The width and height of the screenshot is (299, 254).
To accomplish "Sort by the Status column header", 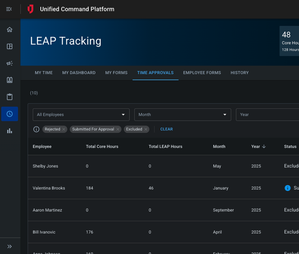I will 290,147.
